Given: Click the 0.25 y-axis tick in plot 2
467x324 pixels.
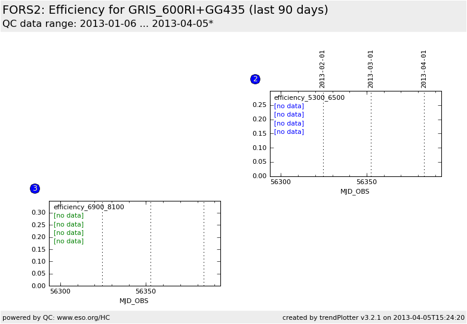Looking at the screenshot, I should click(259, 105).
